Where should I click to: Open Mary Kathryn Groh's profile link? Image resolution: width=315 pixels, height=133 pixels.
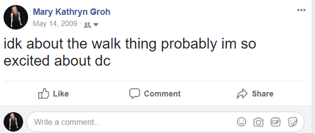pyautogui.click(x=72, y=12)
